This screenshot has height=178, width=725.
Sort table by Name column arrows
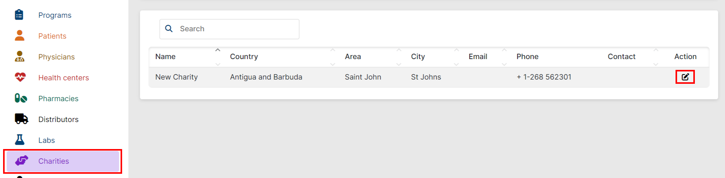(218, 57)
